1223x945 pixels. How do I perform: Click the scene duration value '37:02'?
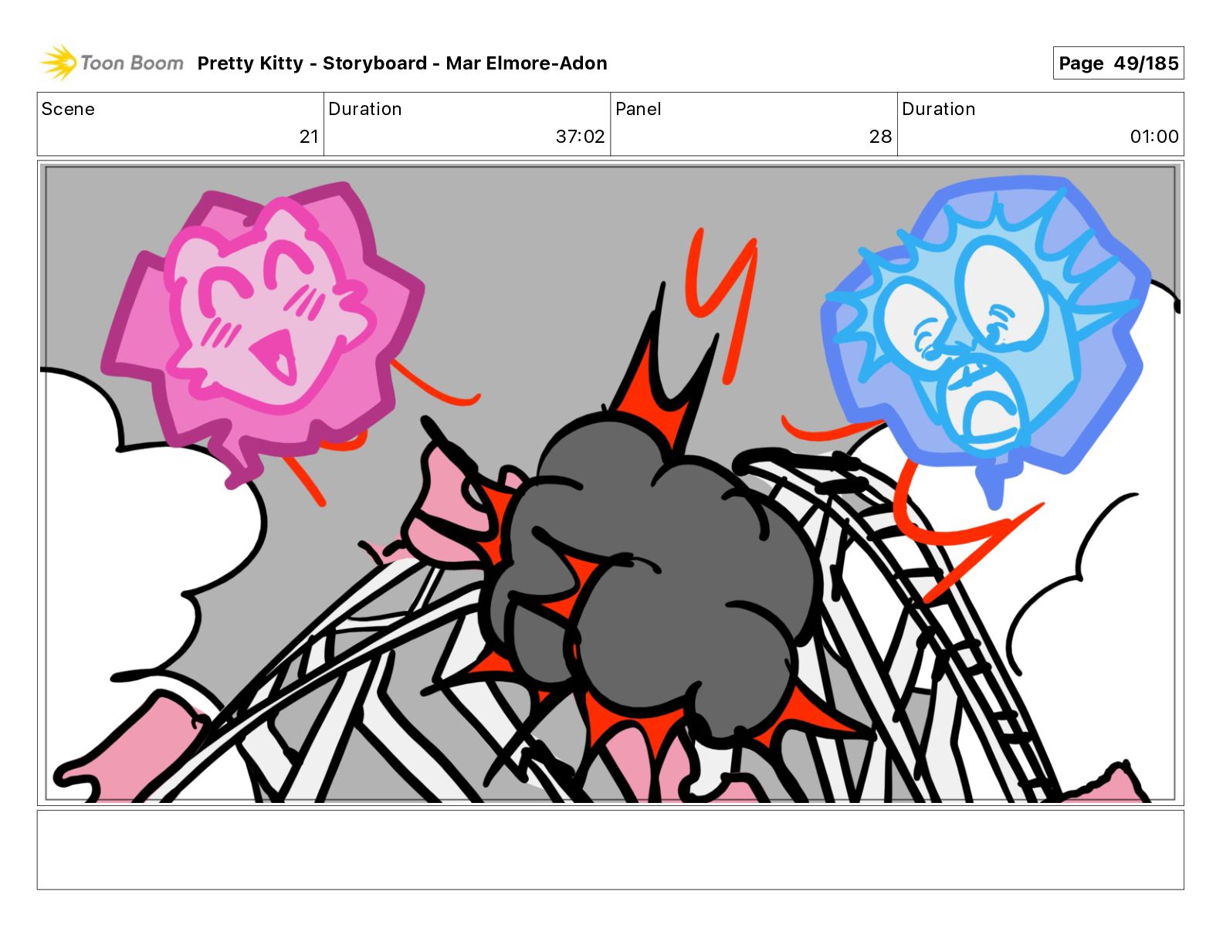click(x=580, y=137)
